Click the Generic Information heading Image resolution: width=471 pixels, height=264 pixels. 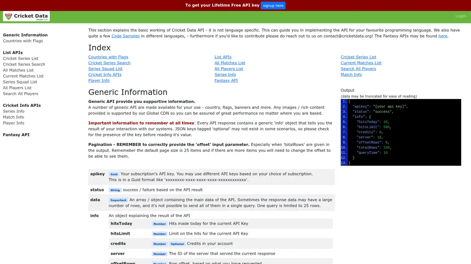128,92
